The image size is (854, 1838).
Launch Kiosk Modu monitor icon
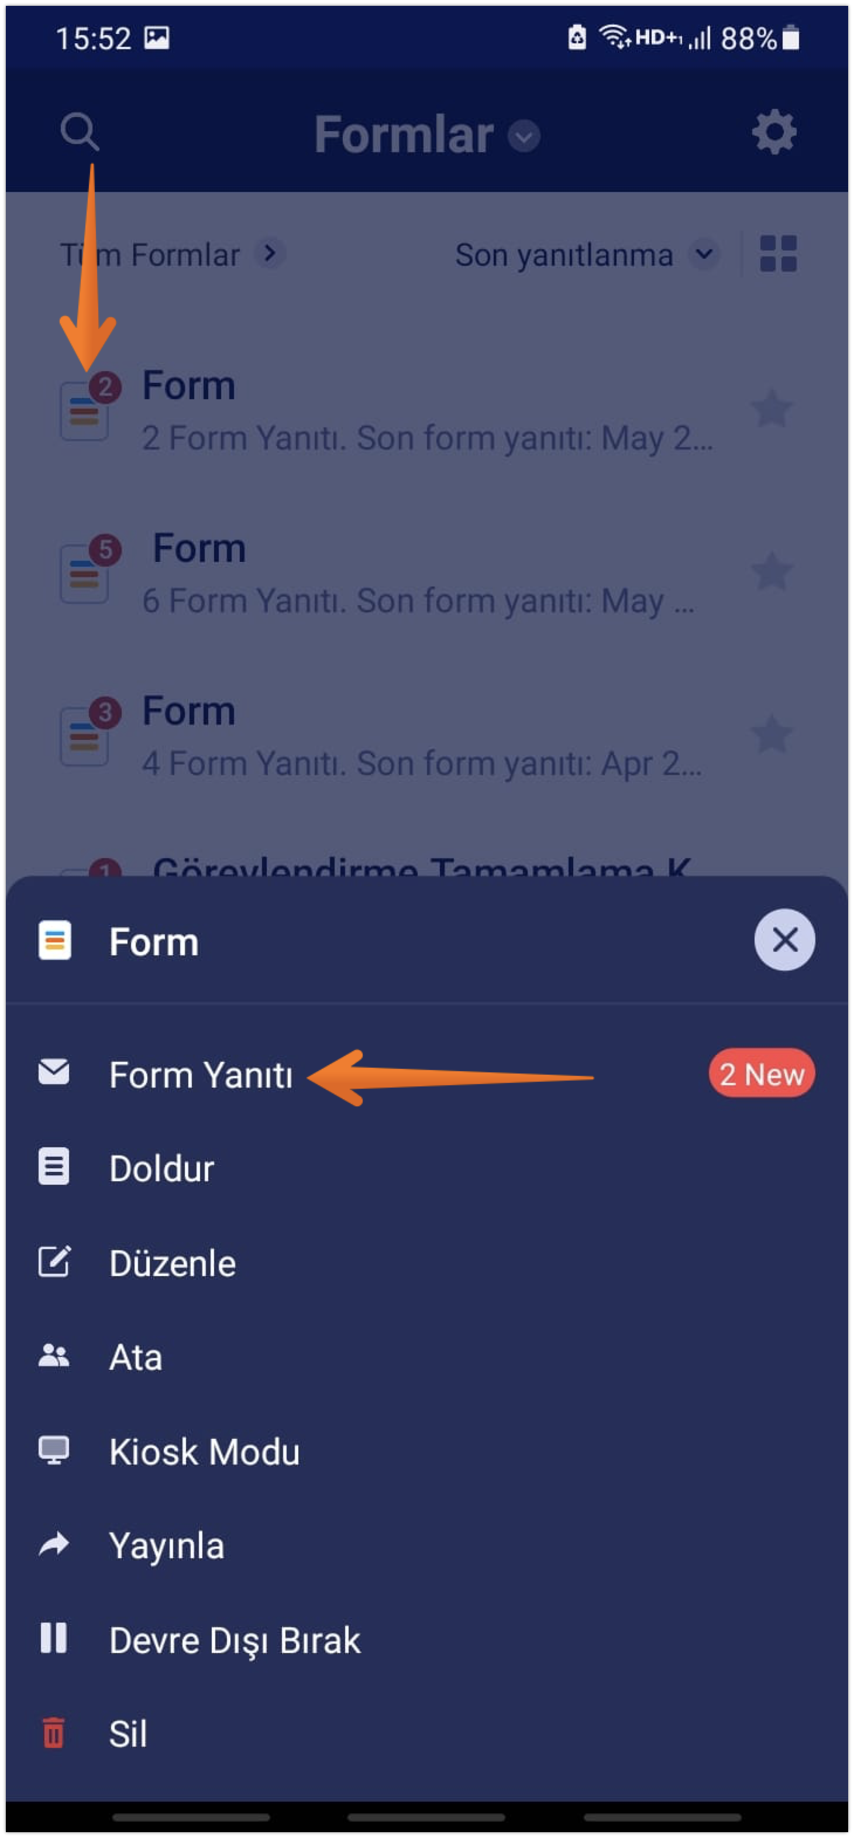pos(54,1450)
